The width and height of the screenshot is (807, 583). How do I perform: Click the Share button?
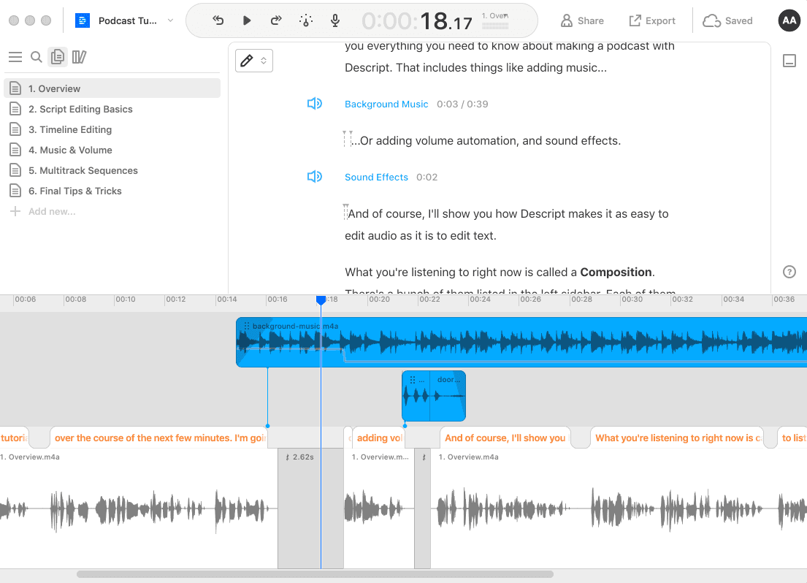tap(582, 20)
